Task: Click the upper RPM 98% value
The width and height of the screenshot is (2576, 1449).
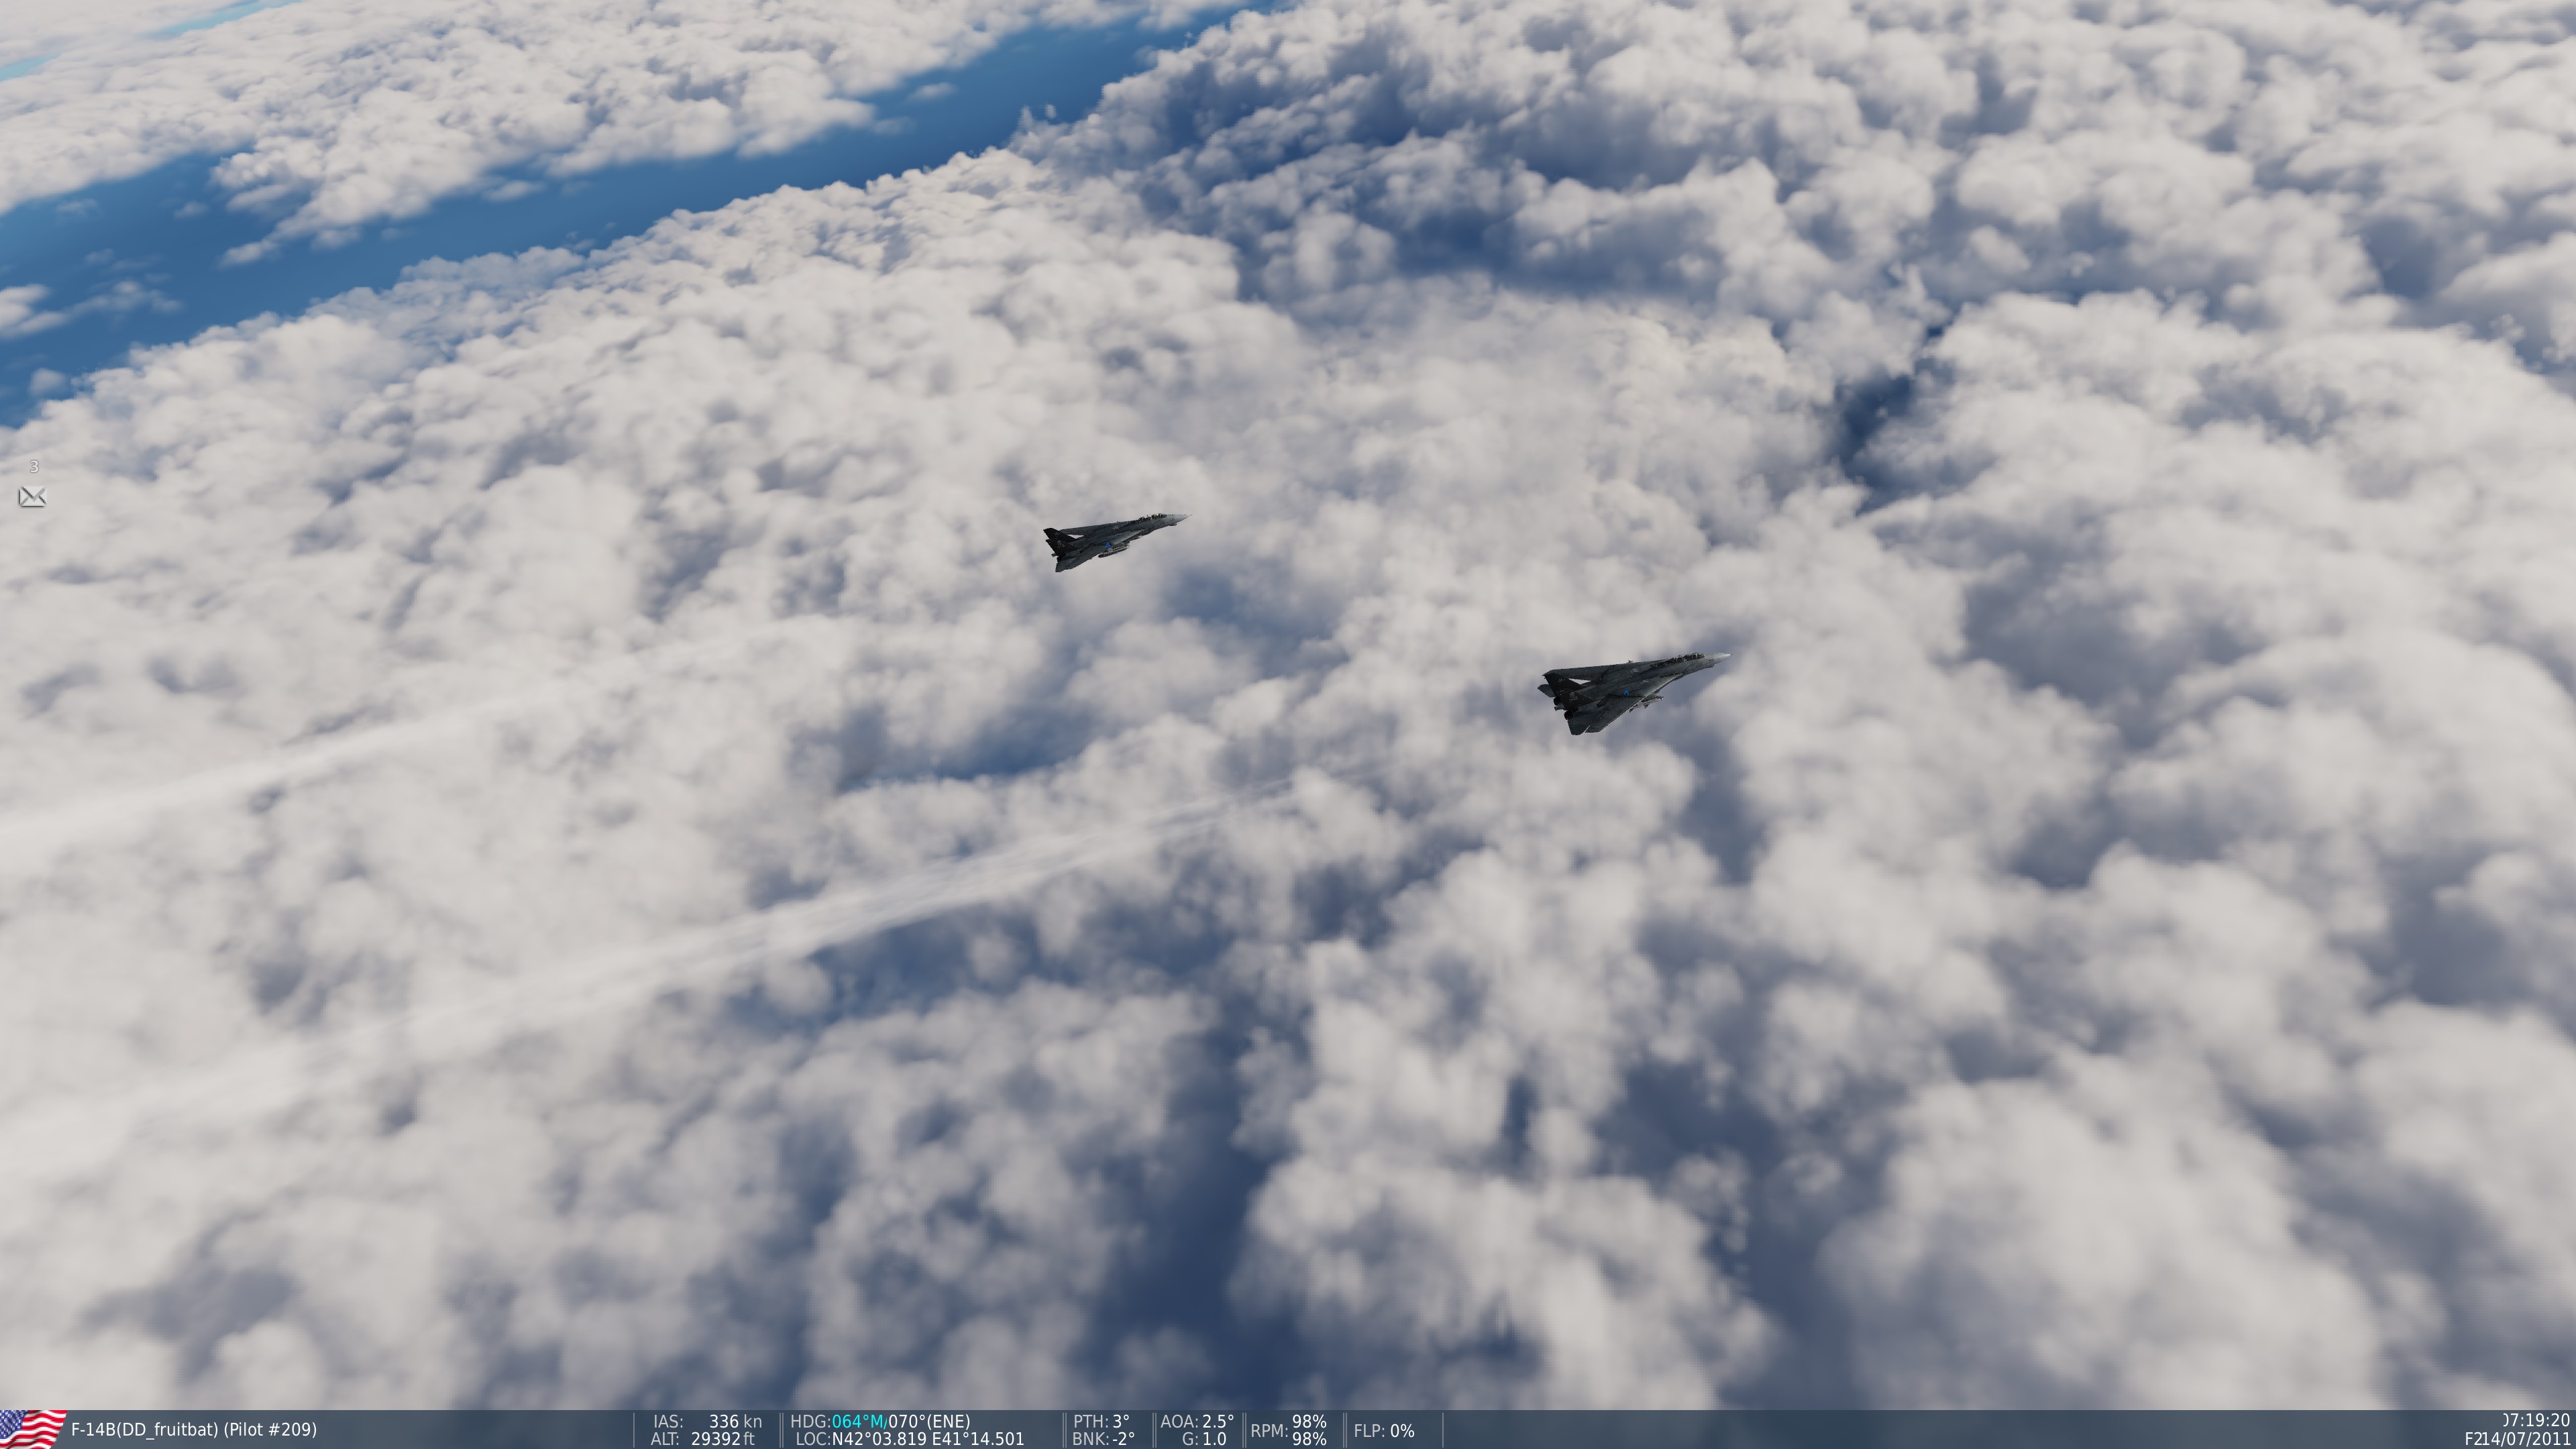Action: pyautogui.click(x=1309, y=1422)
